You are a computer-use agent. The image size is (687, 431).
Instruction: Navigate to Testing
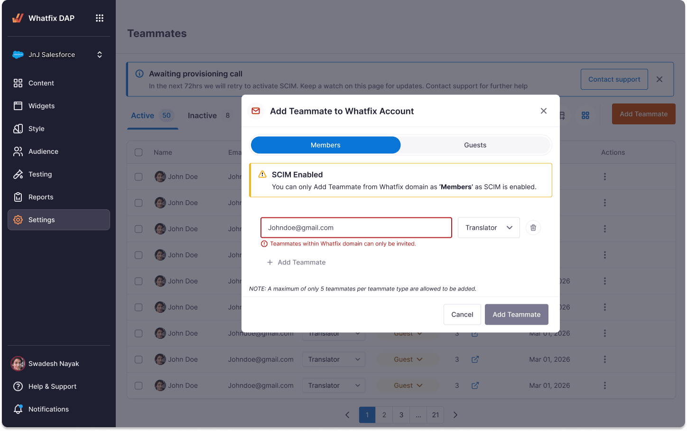pyautogui.click(x=59, y=174)
